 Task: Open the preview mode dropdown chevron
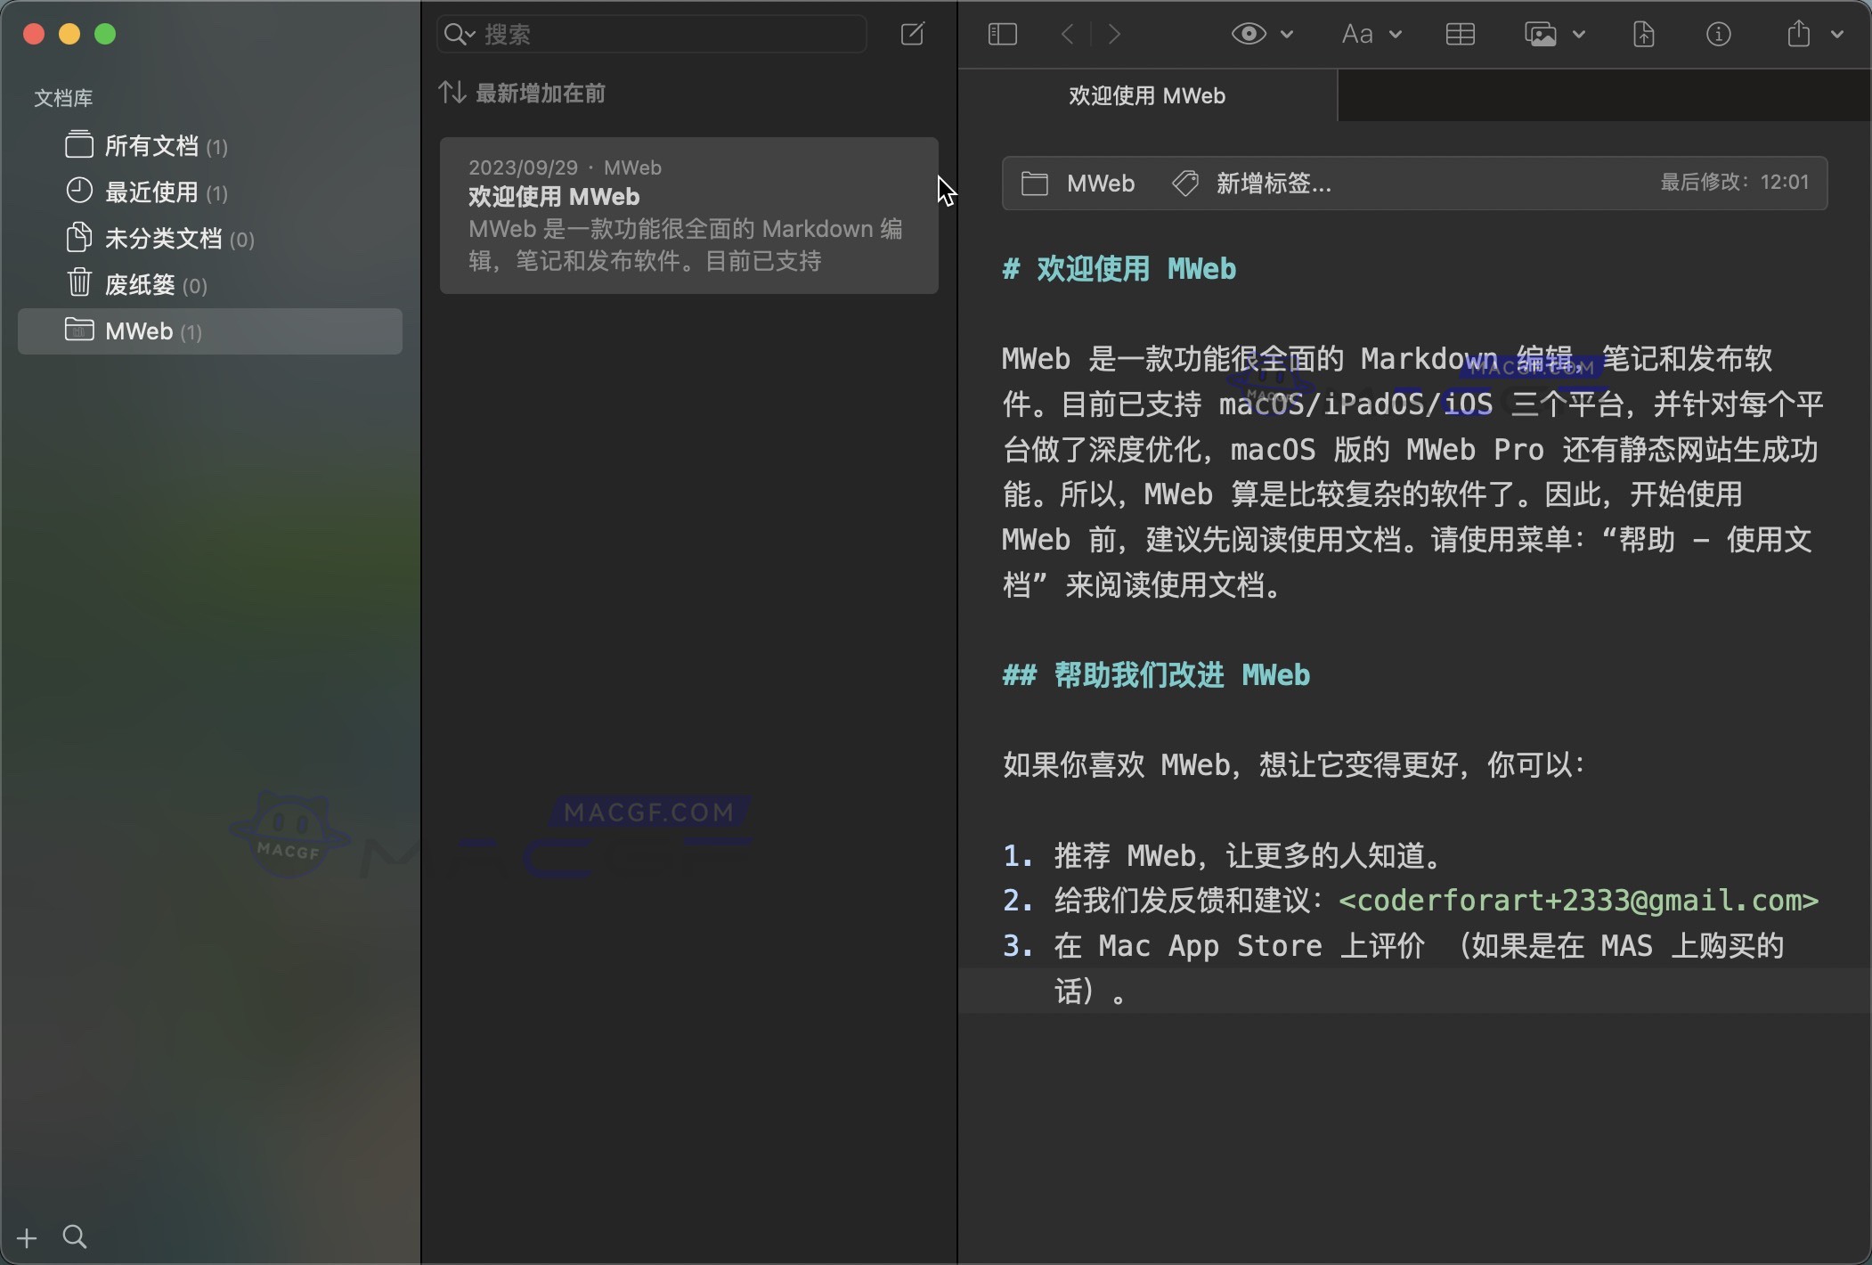coord(1286,36)
